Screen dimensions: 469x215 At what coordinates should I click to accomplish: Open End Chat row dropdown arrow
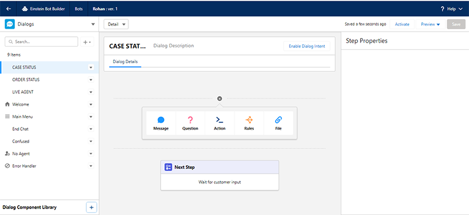pos(91,129)
